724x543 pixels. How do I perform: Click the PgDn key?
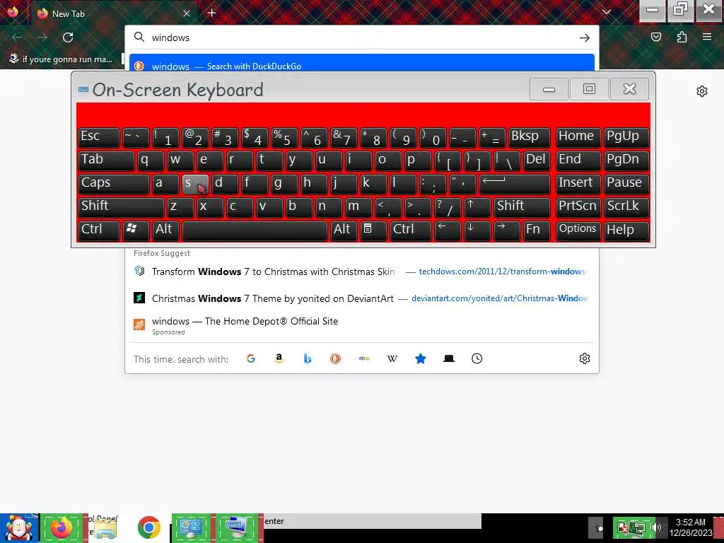pyautogui.click(x=626, y=160)
